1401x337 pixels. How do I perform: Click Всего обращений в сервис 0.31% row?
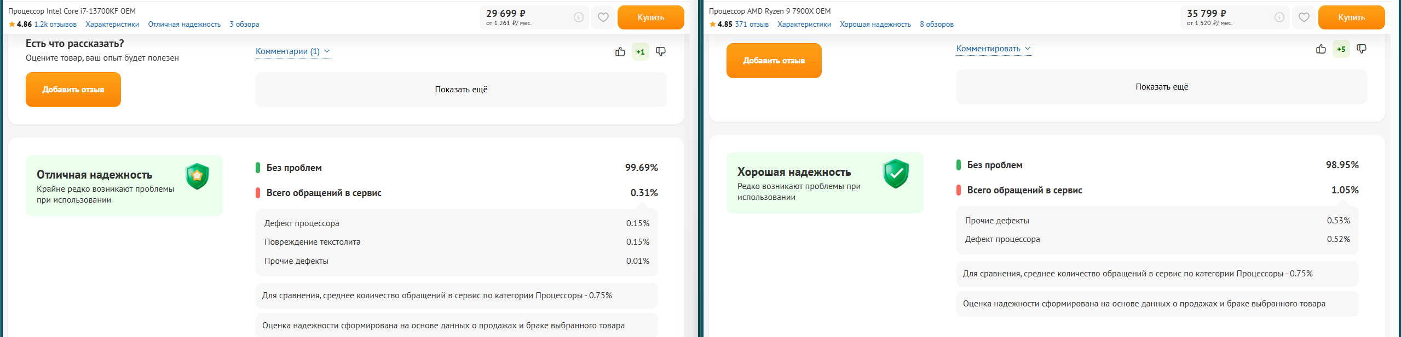click(457, 193)
